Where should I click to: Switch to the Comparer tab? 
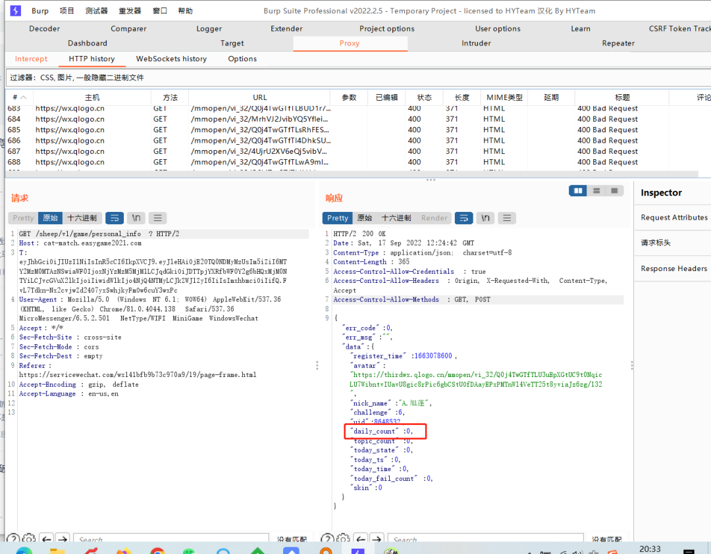click(x=128, y=28)
